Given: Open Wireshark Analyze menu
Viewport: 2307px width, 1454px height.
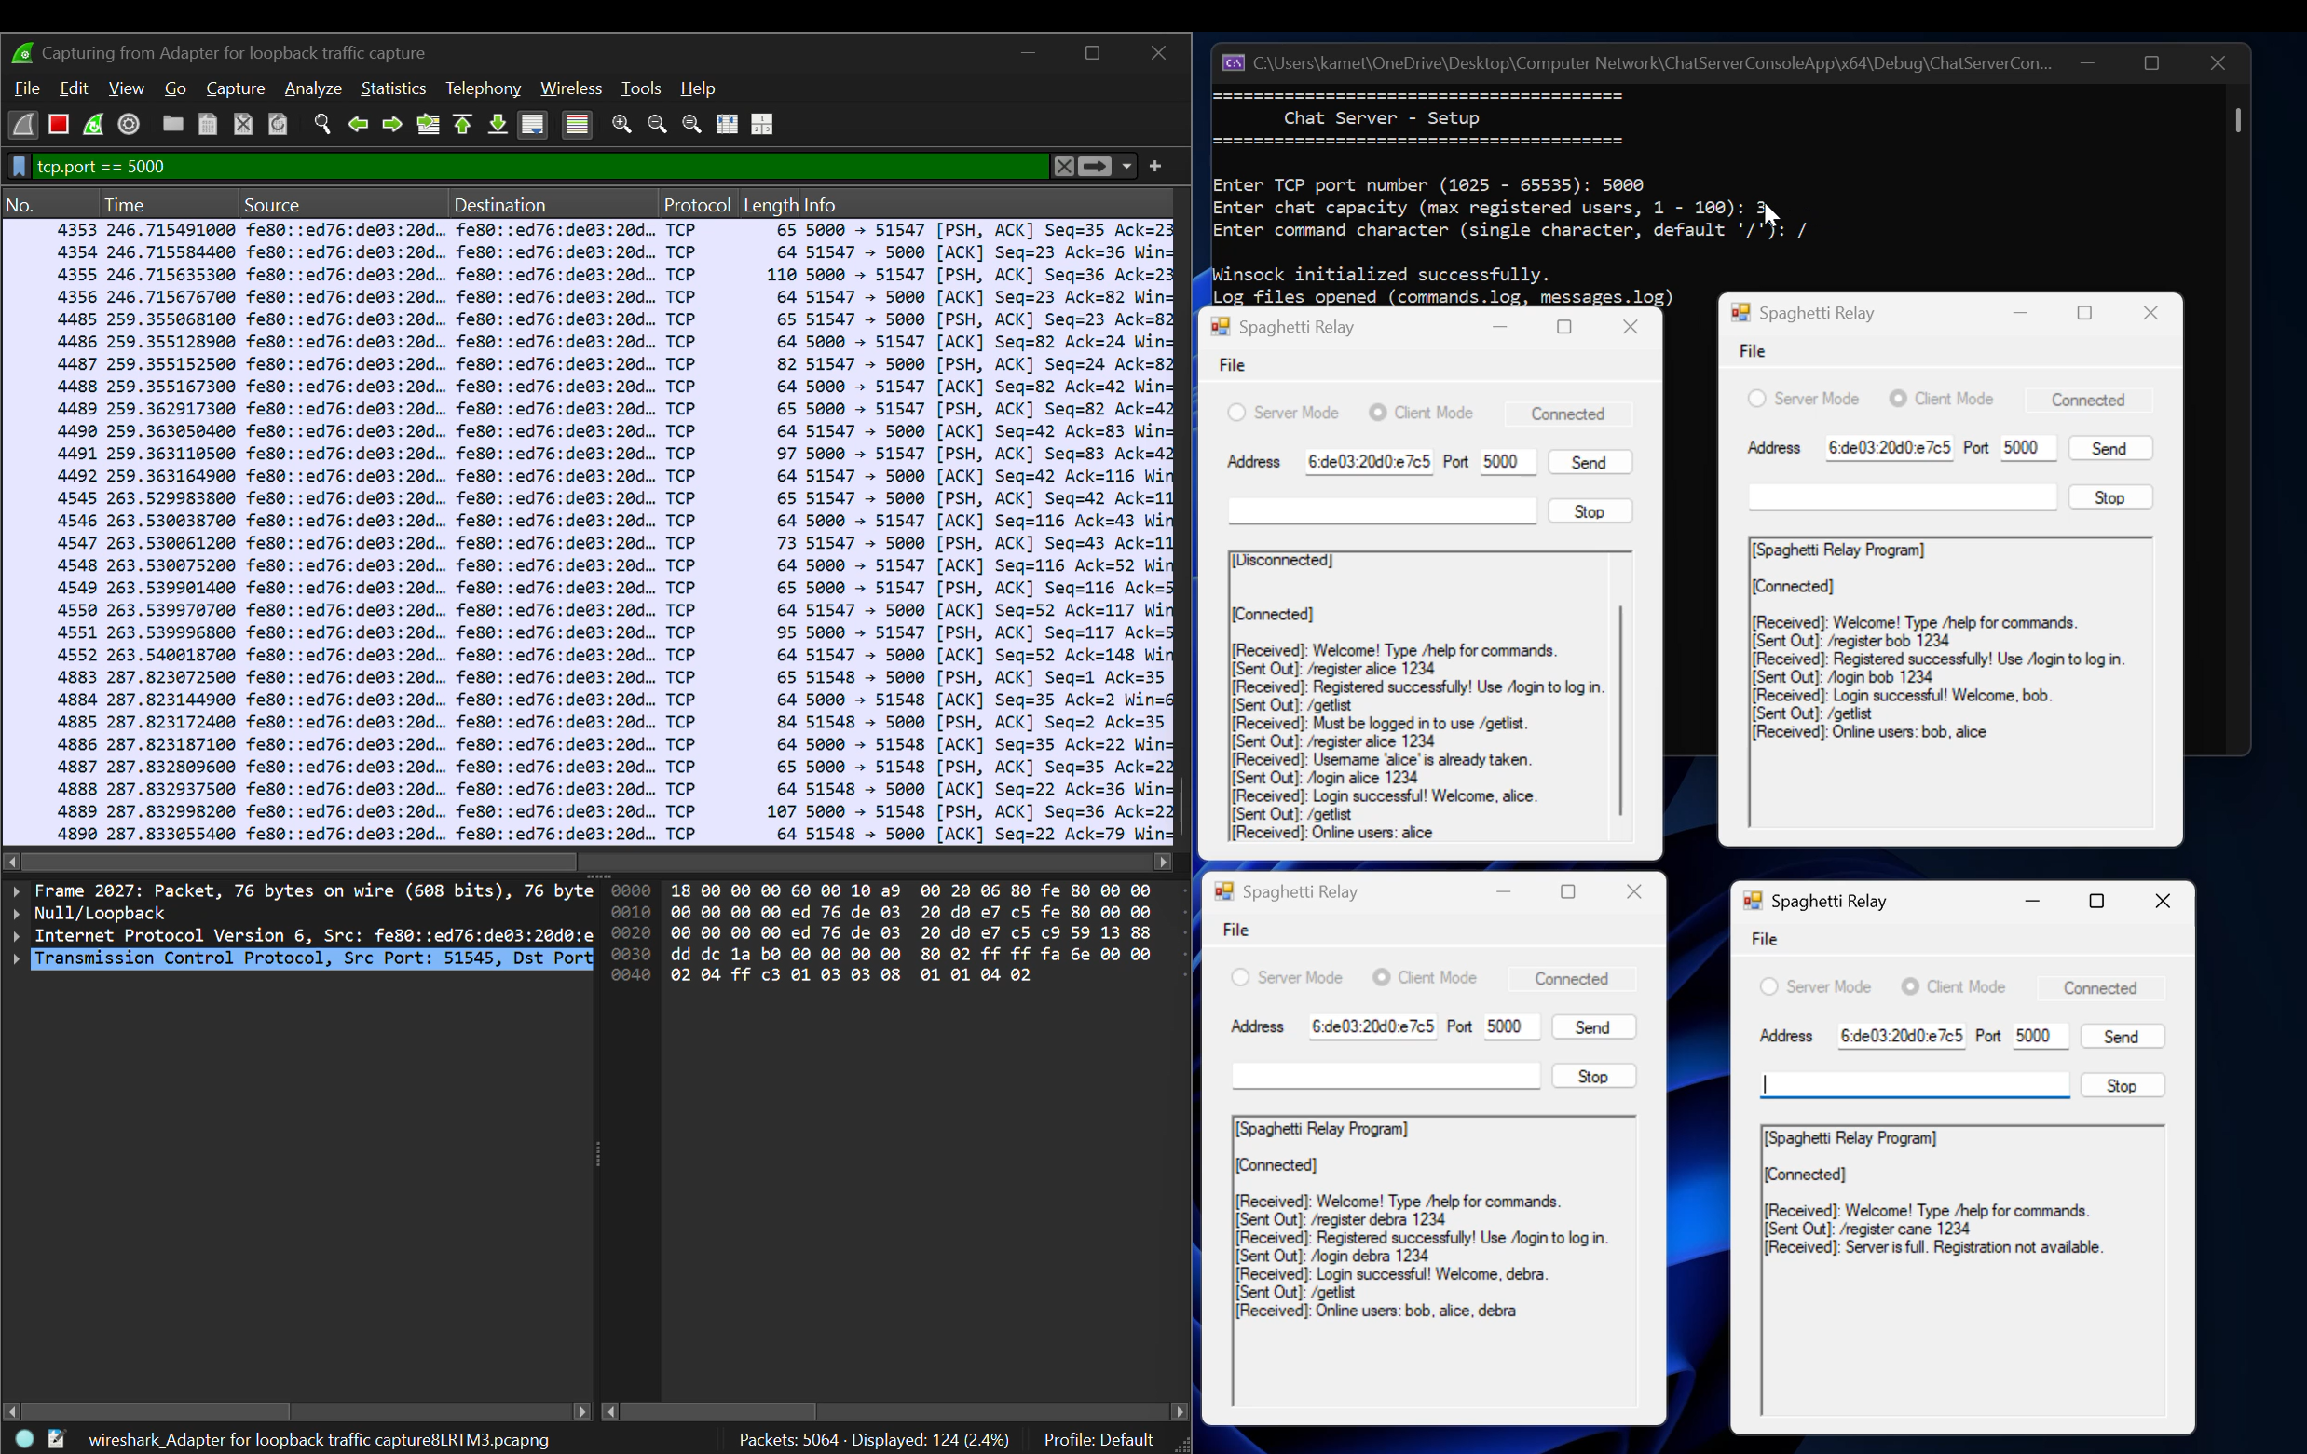Looking at the screenshot, I should click(x=313, y=88).
